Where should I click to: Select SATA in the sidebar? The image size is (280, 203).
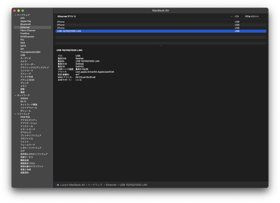click(x=24, y=46)
